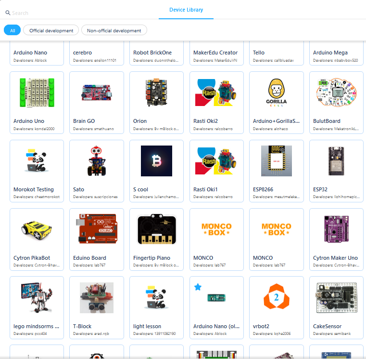Viewport: 366px width, 359px height.
Task: Click the Sato title text
Action: 78,189
